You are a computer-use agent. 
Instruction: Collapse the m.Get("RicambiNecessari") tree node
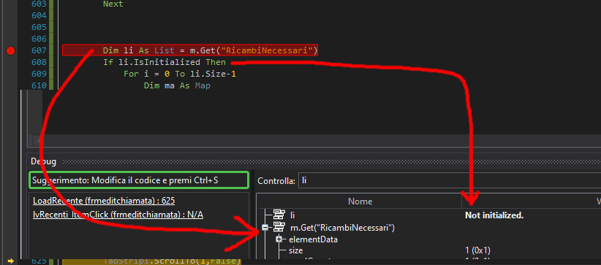click(x=265, y=228)
